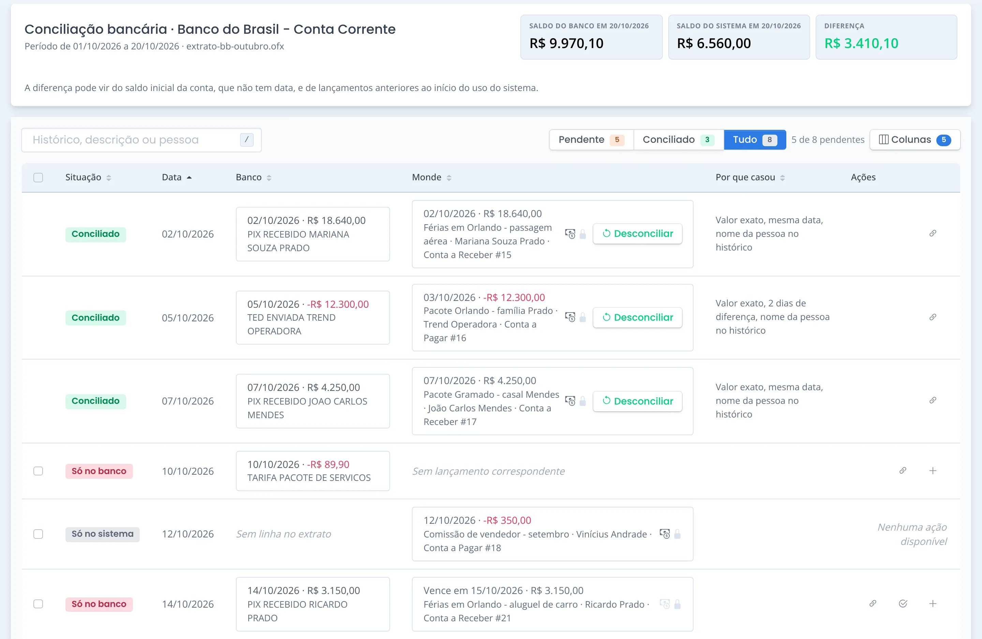Click lock icon in Conta a Pagar #16 card
Screen dimensions: 982x639
(583, 317)
